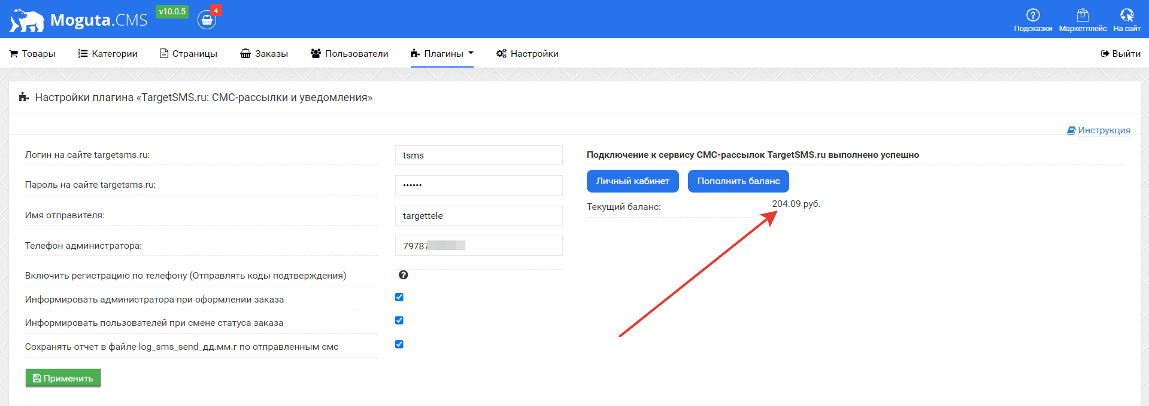This screenshot has width=1149, height=406.
Task: Open the Заказы menu section
Action: [264, 54]
